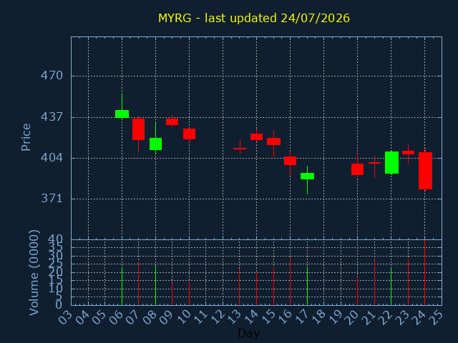Select the green candlestick on day 17
The height and width of the screenshot is (343, 458).
click(307, 176)
